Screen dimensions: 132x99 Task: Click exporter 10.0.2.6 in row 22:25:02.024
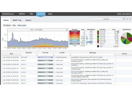pyautogui.click(x=23, y=76)
